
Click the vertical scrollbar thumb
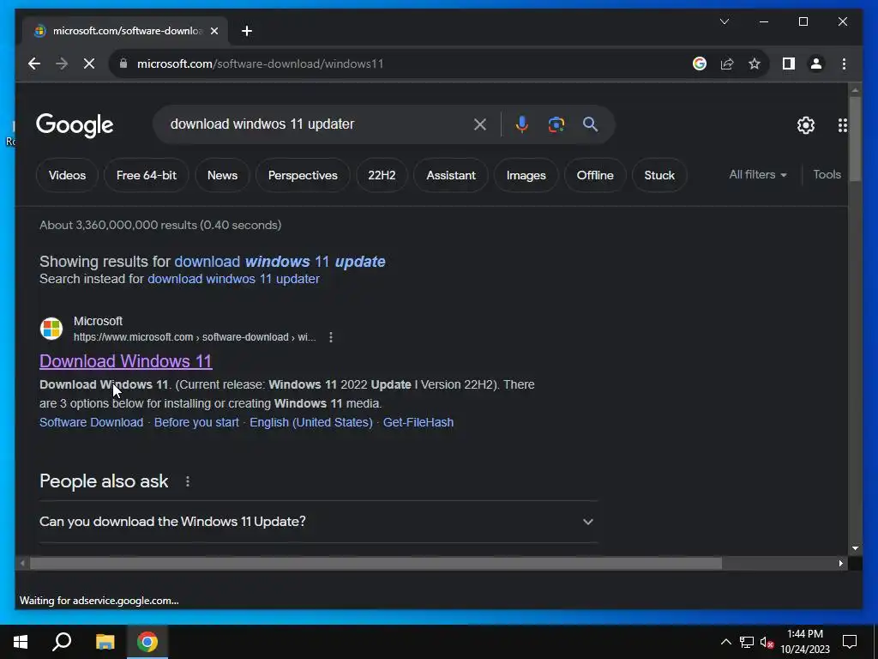[855, 139]
